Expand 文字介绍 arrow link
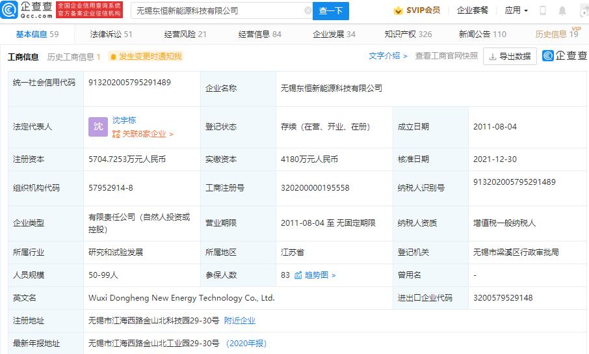 (388, 56)
